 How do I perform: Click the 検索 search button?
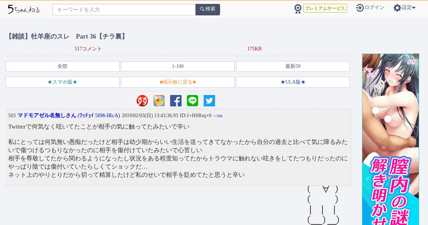[208, 10]
